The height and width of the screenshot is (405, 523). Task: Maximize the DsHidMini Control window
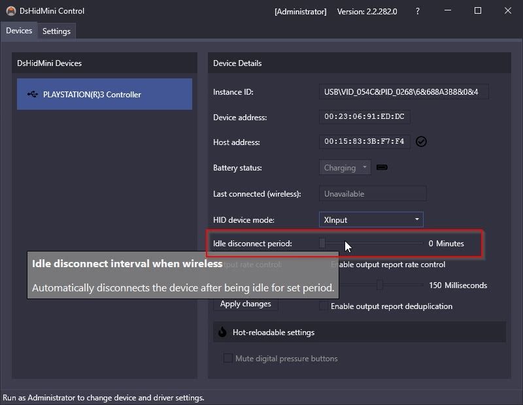[x=478, y=11]
